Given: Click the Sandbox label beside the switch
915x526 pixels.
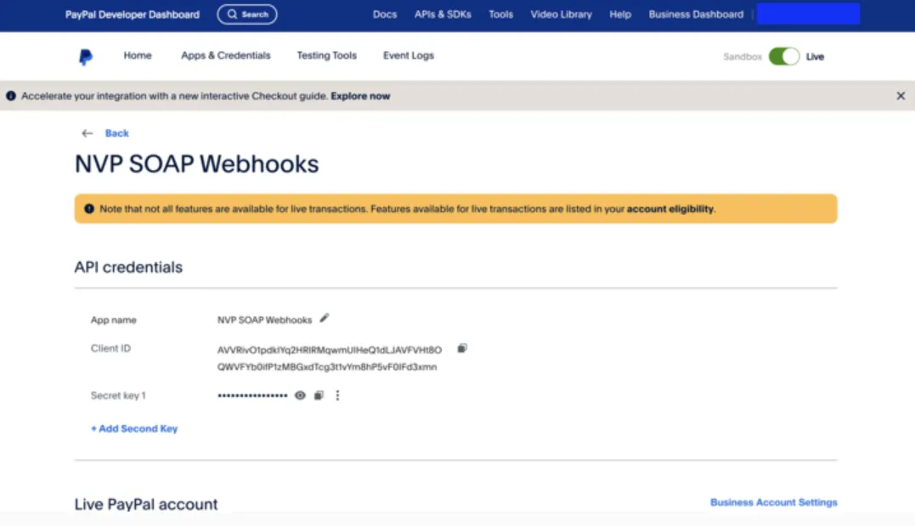Looking at the screenshot, I should (743, 57).
